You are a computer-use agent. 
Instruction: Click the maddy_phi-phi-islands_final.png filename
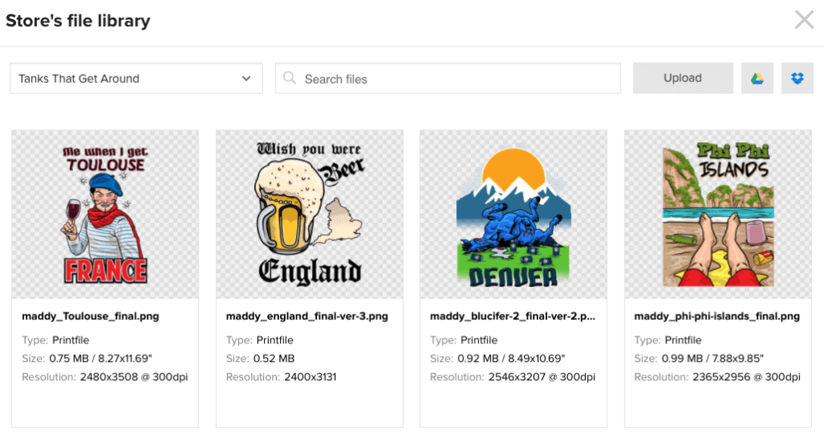click(x=717, y=316)
